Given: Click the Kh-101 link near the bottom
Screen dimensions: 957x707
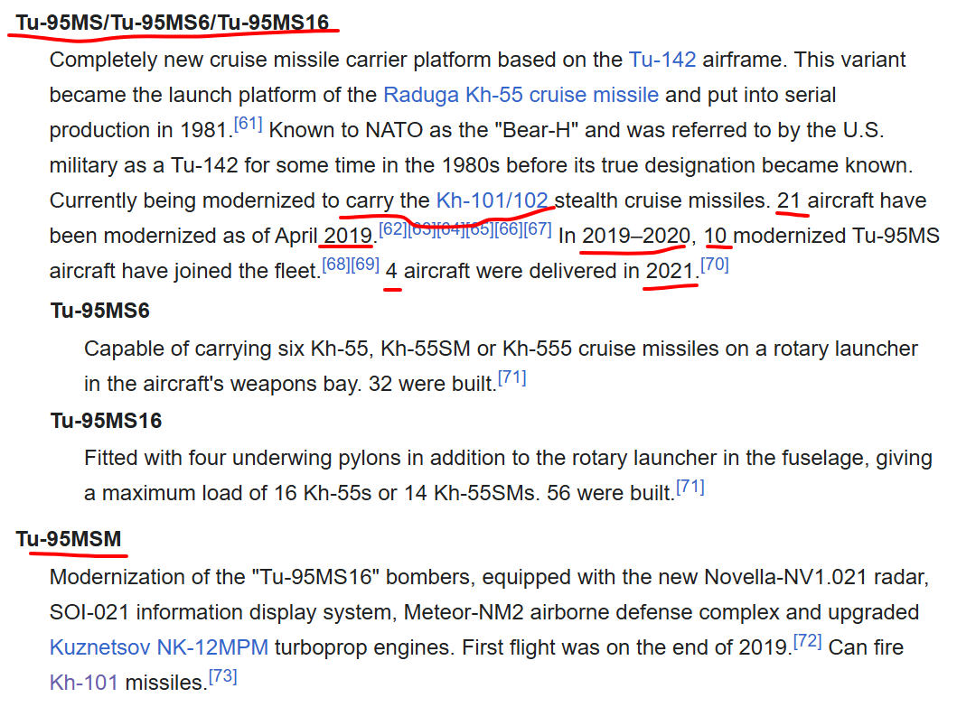Looking at the screenshot, I should 84,683.
